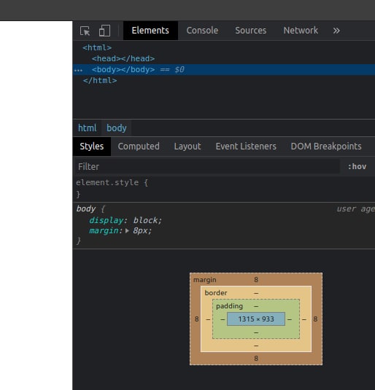Select the Elements tab
375x390 pixels.
[x=150, y=31]
